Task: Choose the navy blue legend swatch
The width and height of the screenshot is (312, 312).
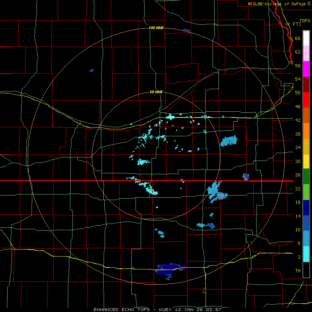Action: 306,208
